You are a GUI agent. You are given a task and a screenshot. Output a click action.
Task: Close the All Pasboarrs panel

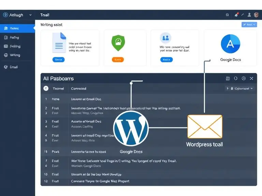251,78
